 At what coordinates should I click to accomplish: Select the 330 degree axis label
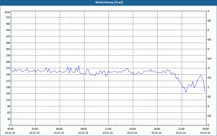click(8, 55)
